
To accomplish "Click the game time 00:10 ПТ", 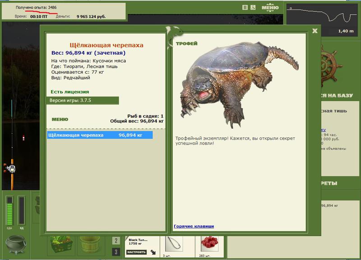I will point(39,16).
